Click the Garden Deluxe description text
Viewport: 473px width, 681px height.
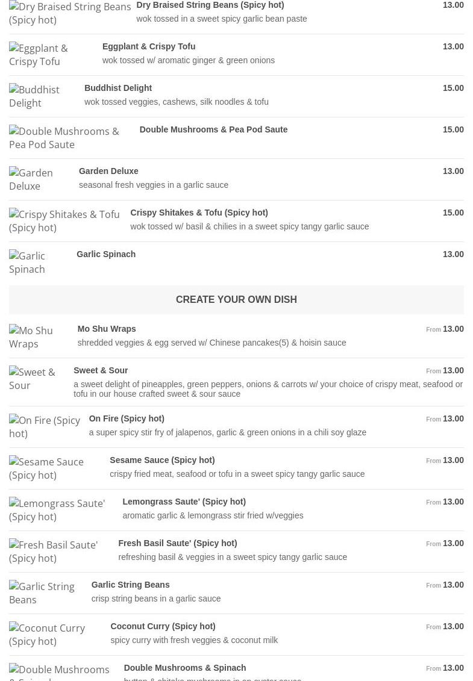(154, 185)
